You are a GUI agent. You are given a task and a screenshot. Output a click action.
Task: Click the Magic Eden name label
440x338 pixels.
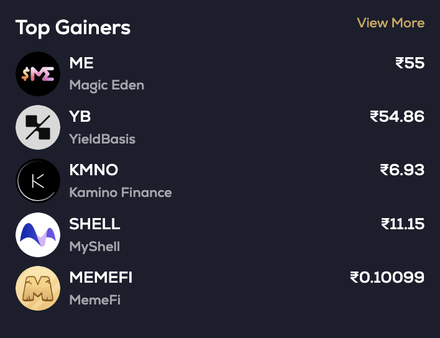coord(107,85)
